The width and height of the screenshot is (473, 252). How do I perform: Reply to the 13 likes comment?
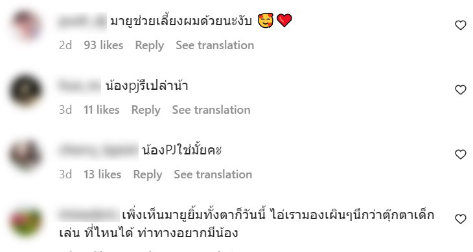point(148,174)
